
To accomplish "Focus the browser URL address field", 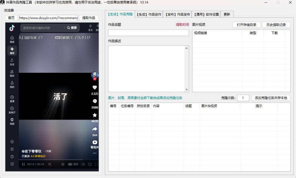I will point(48,18).
